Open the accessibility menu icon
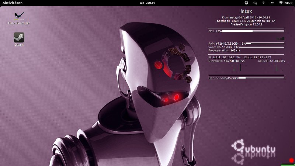This screenshot has height=166, width=295. click(246, 3)
